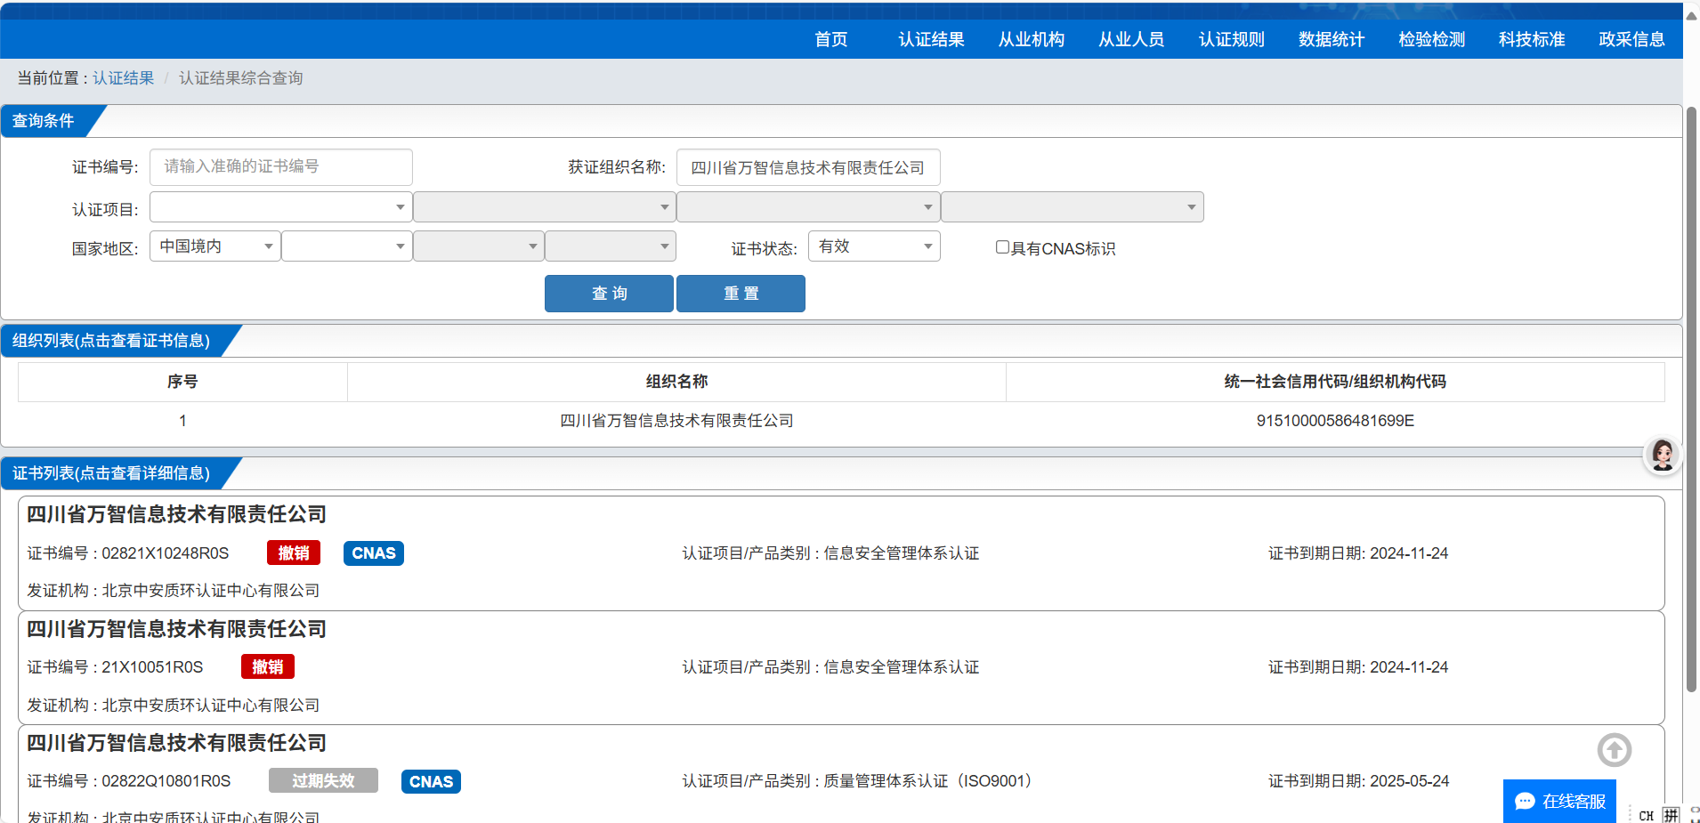Viewport: 1700px width, 823px height.
Task: Click the scroll-to-top arrow icon
Action: (1614, 750)
